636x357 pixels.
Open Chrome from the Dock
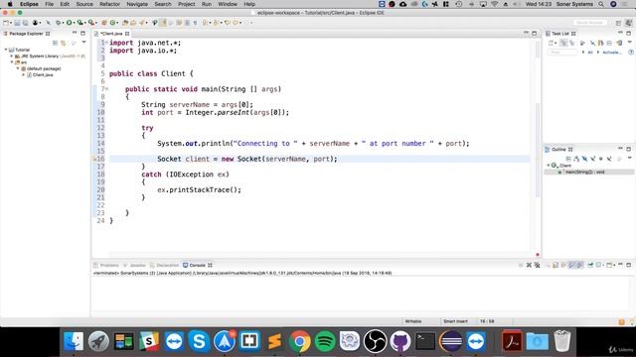coord(300,341)
